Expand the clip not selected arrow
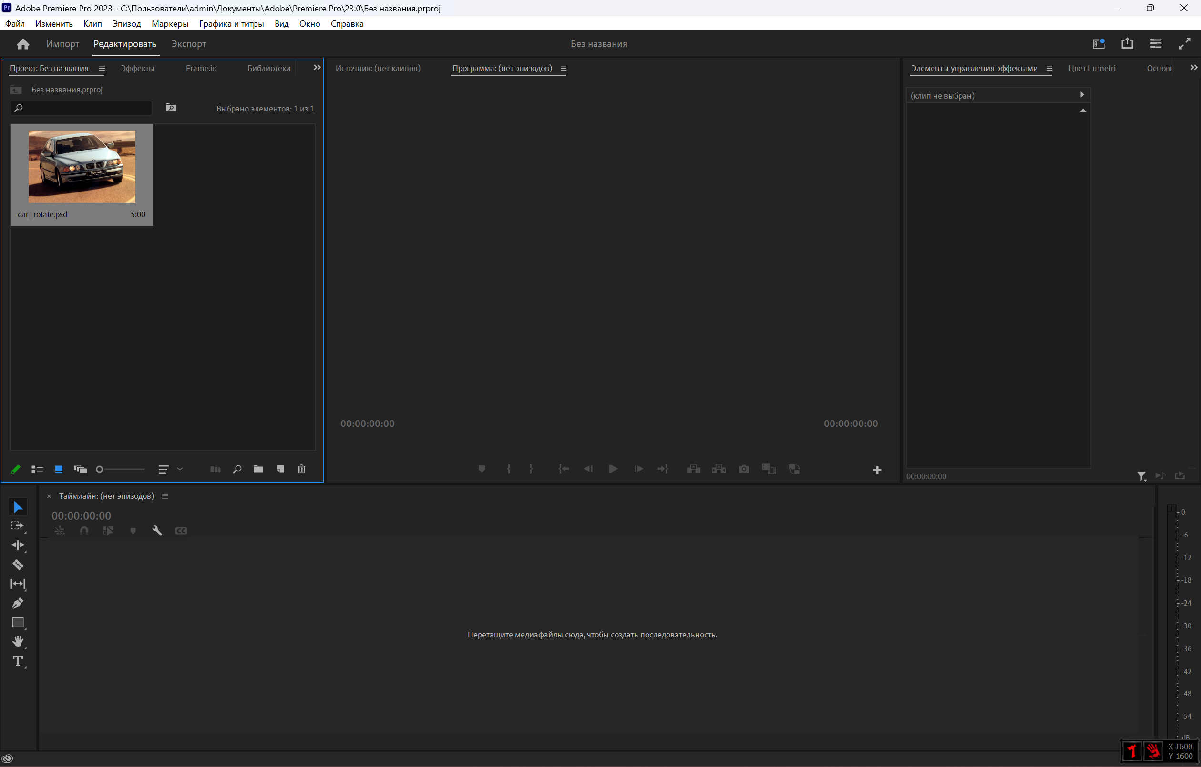Viewport: 1201px width, 767px height. point(1082,95)
